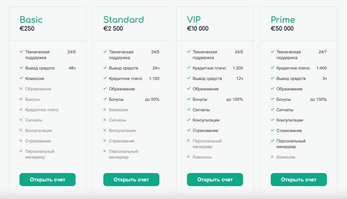The width and height of the screenshot is (347, 199).
Task: Click the checkmark beside Страхование in VIP
Action: click(x=188, y=130)
